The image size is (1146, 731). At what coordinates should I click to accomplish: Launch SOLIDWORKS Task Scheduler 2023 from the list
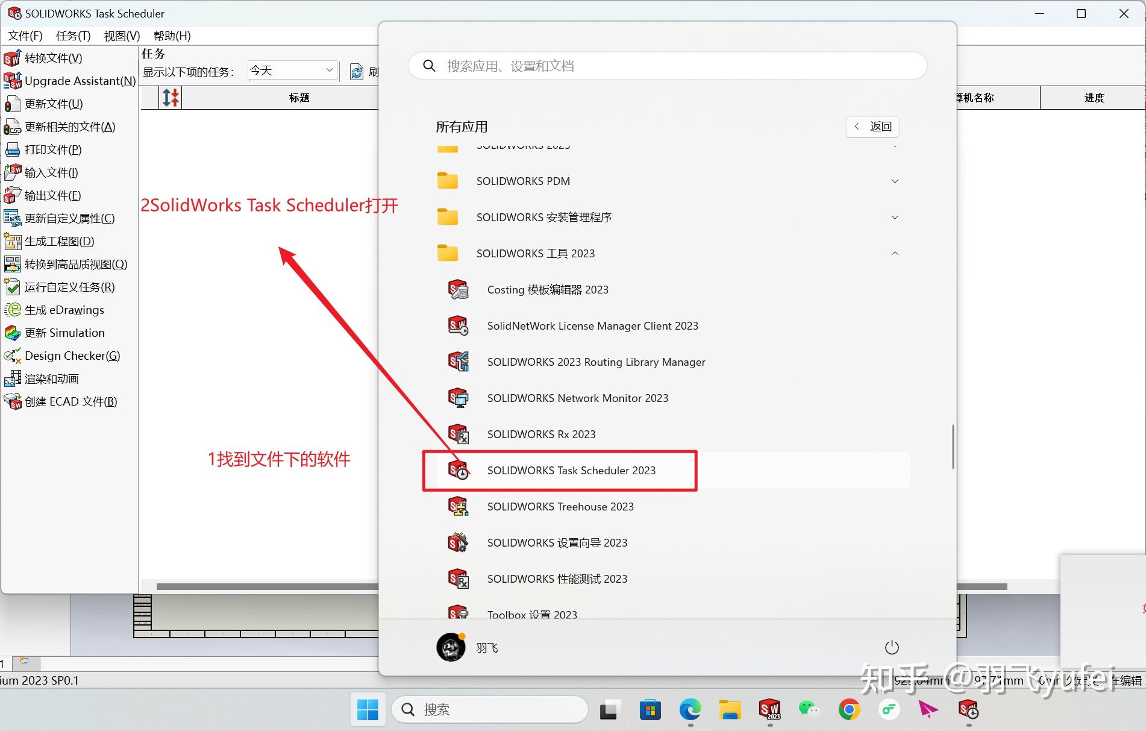pyautogui.click(x=571, y=471)
